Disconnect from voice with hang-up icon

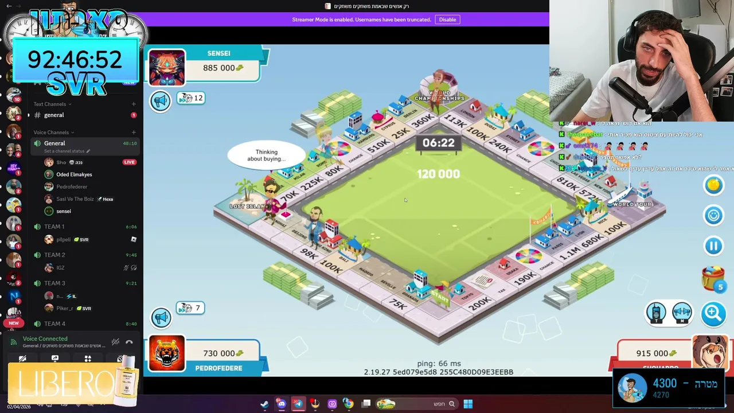[x=129, y=342]
